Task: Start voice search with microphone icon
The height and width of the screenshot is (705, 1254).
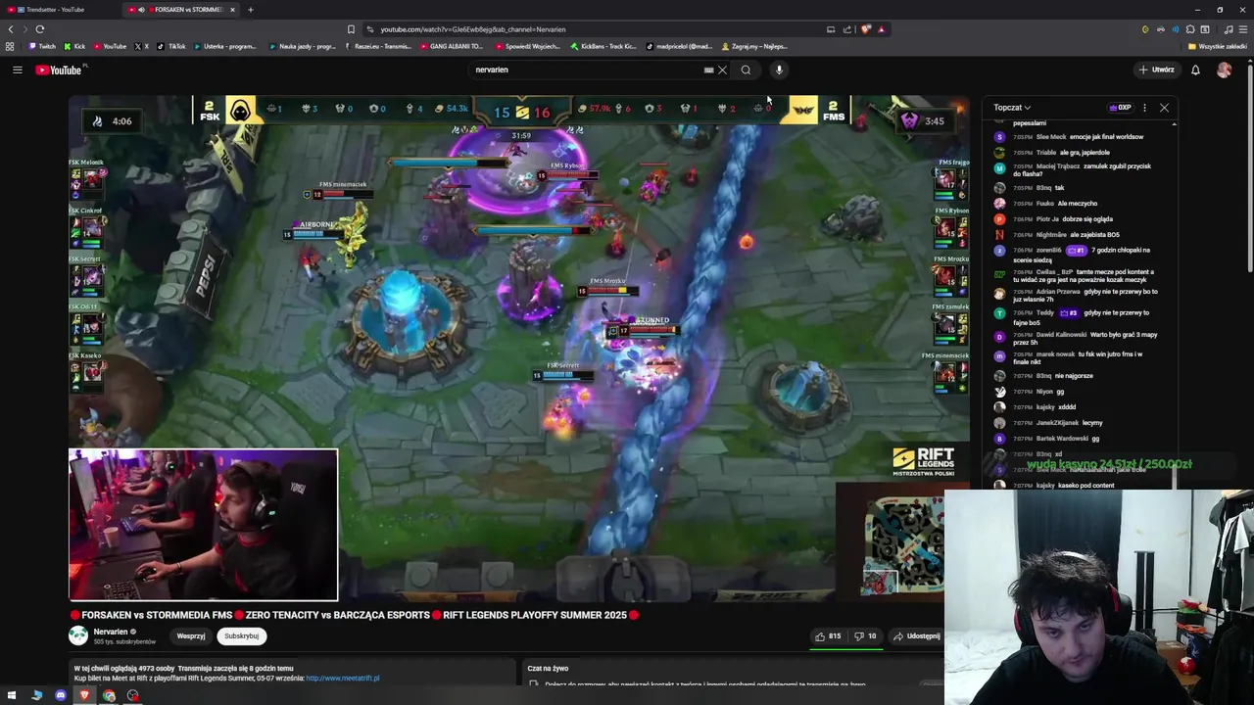Action: pos(779,70)
